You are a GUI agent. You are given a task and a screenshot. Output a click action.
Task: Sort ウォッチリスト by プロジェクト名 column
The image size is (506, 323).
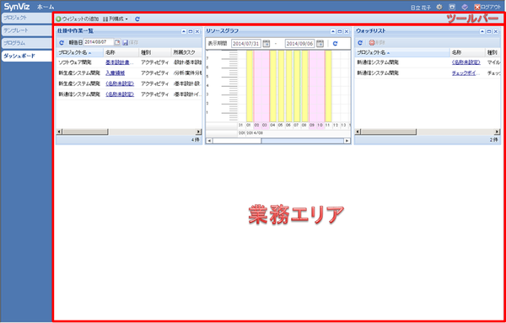point(402,52)
